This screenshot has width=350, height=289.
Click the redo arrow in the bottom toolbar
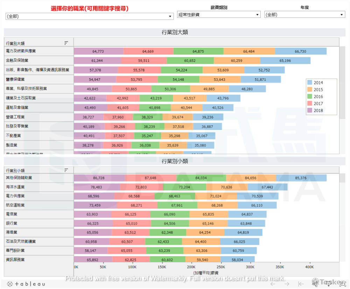[287, 284]
